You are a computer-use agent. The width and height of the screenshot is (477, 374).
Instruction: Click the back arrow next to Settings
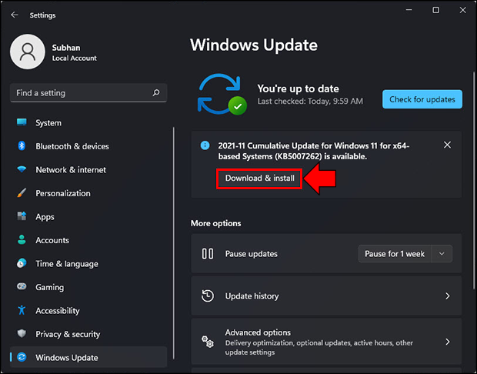tap(15, 15)
